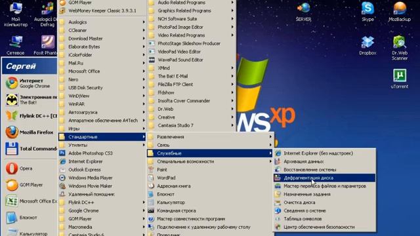Open USB Disk Security folder entry
Viewport: 420px width, 236px height.
[102, 87]
